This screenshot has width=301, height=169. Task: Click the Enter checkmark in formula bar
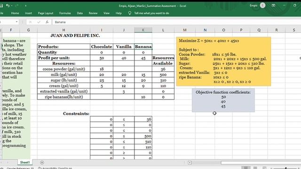point(39,22)
